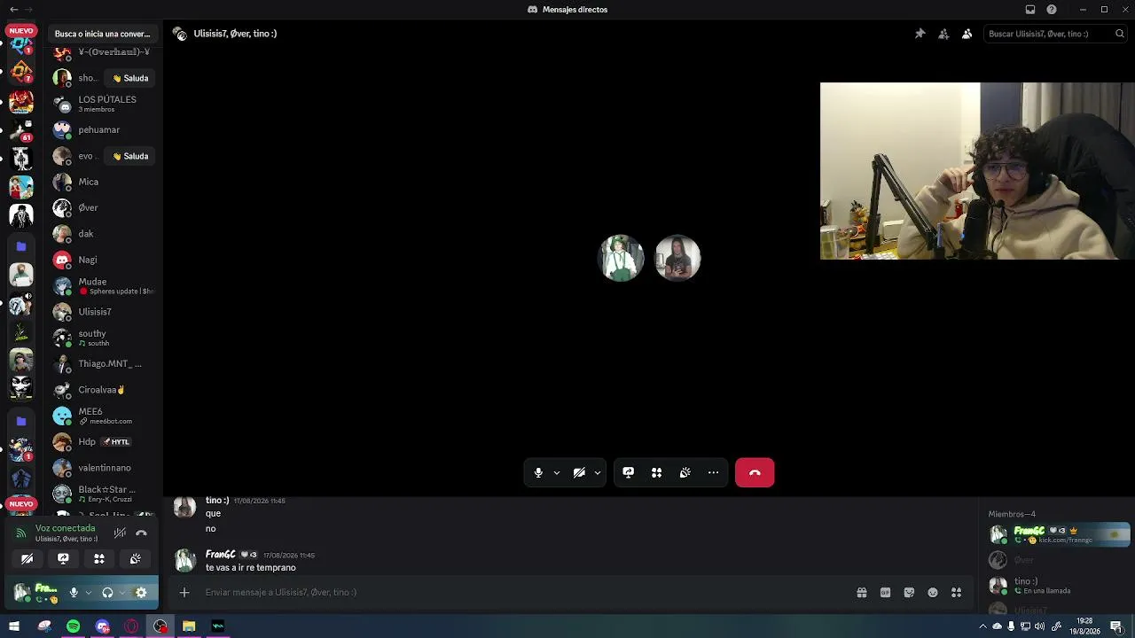Open FranGC in the Miembros list
The width and height of the screenshot is (1135, 638).
1060,534
